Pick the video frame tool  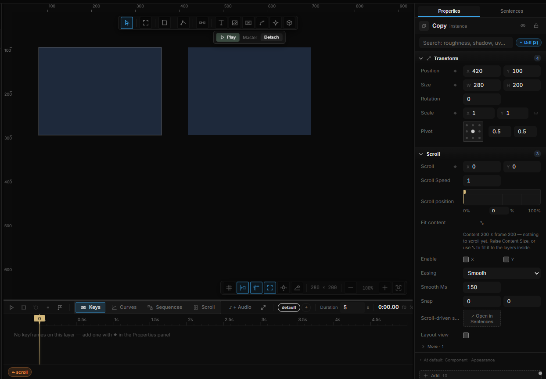click(248, 23)
